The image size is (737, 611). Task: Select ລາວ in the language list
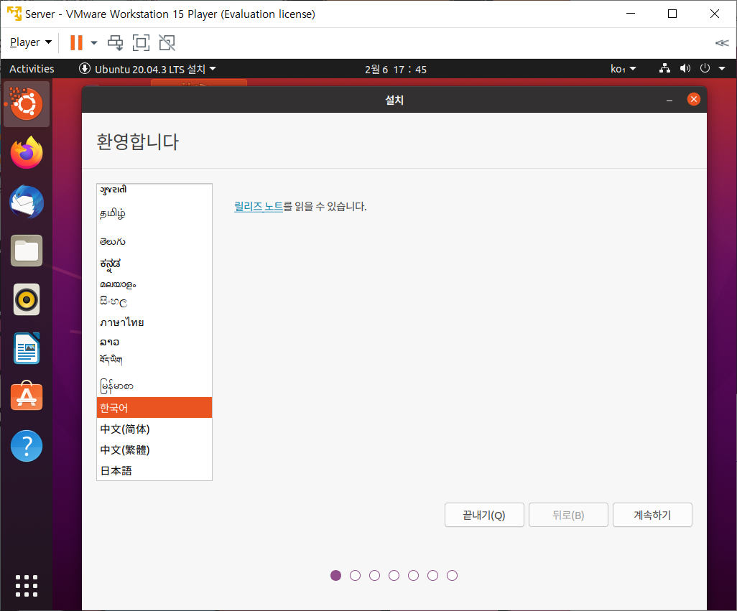pos(154,342)
